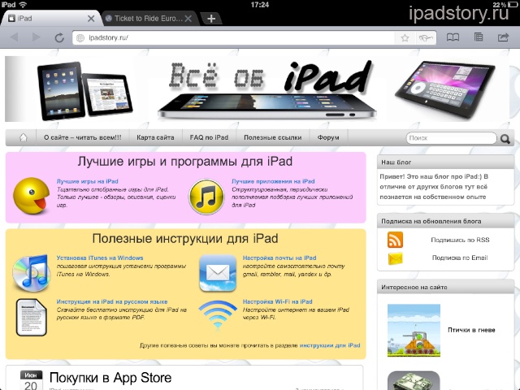Screen dimensions: 520x390
Task: Follow 'инструкции для iPad' link
Action: [x=330, y=345]
